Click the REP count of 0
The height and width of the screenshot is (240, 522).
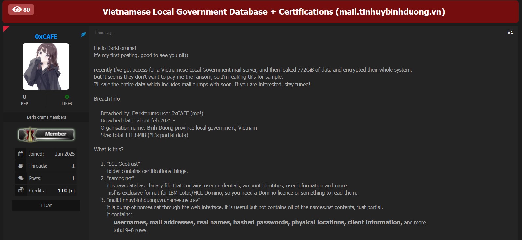click(x=24, y=97)
